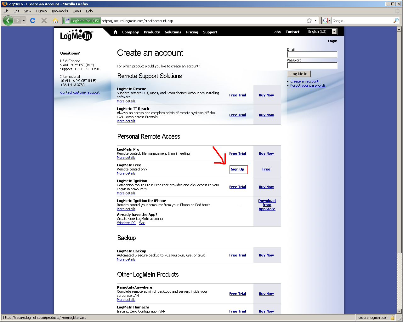Focus the Google search box

(x=362, y=21)
